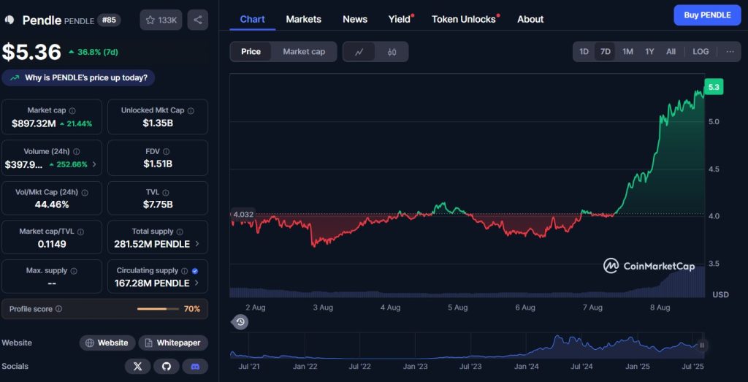Screen dimensions: 748x382
Task: Expand Total supply details chevron
Action: (197, 244)
